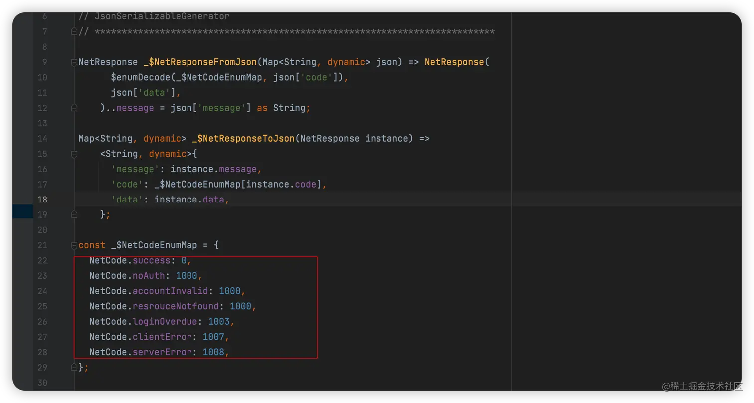The image size is (754, 403).
Task: Toggle the fold end marker at line 12
Action: pos(74,108)
